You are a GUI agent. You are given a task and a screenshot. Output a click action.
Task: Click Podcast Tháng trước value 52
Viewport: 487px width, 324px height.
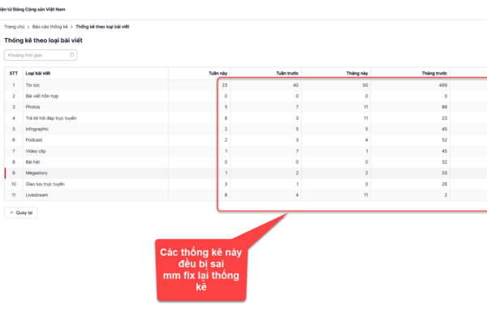[x=445, y=140]
